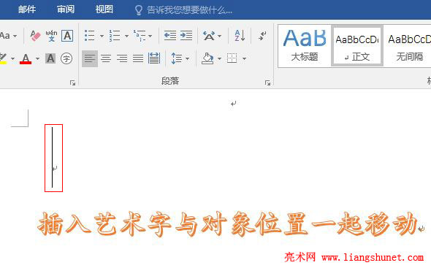This screenshot has width=431, height=268.
Task: Click Increase Indent icon
Action: point(186,36)
